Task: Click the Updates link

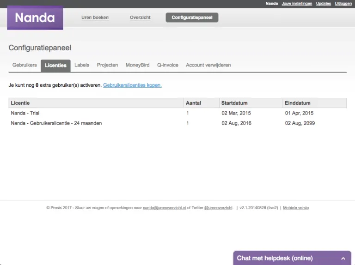Action: [x=323, y=4]
